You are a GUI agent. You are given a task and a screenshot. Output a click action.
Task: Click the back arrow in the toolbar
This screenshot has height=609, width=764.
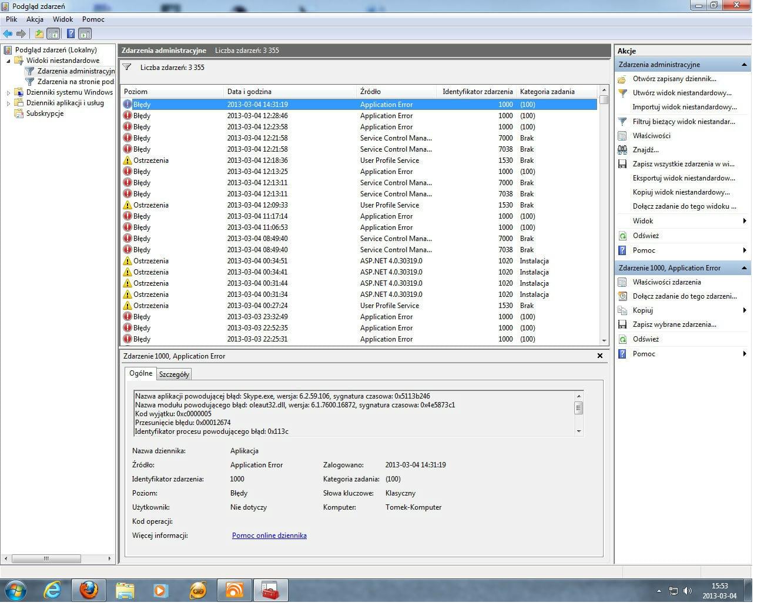[8, 34]
